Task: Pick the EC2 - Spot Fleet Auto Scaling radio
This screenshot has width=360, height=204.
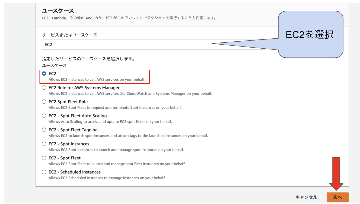Action: coord(44,116)
